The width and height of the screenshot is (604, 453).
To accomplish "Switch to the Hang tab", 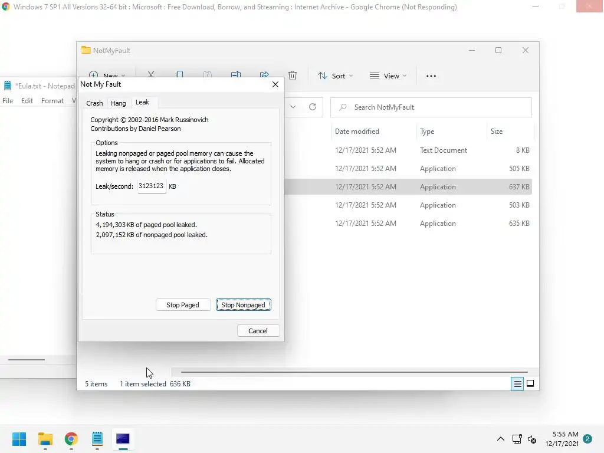I will (118, 103).
